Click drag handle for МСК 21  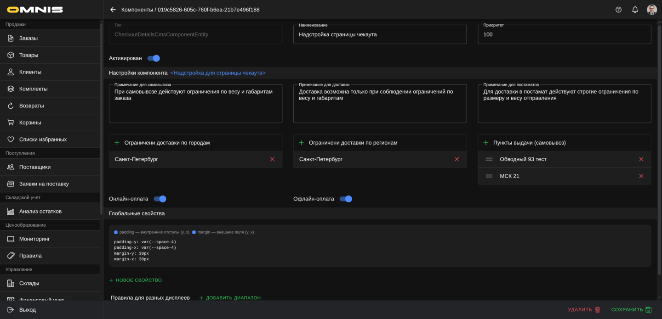489,176
